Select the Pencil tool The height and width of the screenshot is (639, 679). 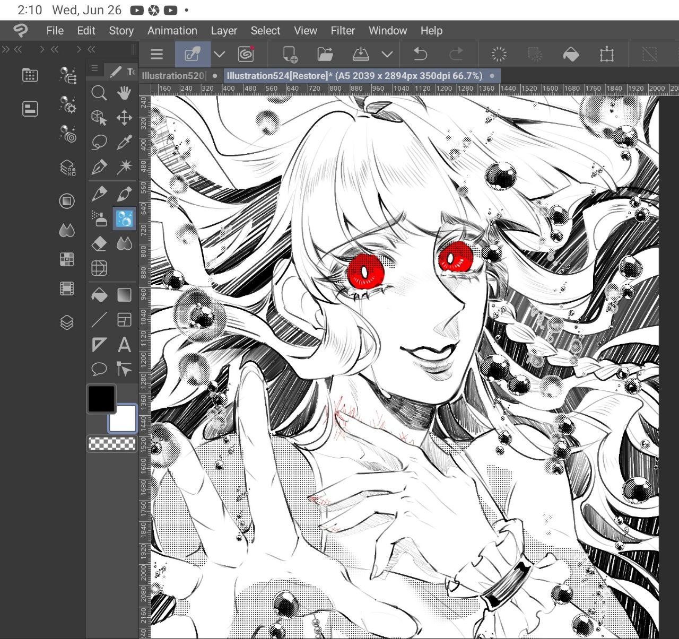click(99, 194)
